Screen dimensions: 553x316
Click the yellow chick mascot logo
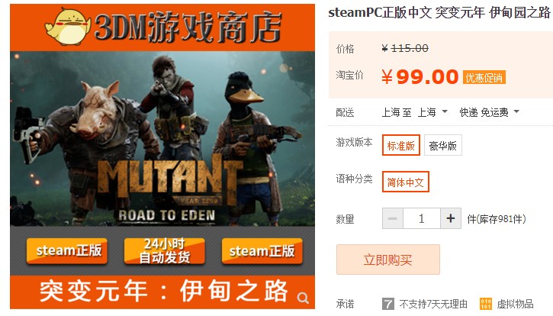tap(68, 27)
